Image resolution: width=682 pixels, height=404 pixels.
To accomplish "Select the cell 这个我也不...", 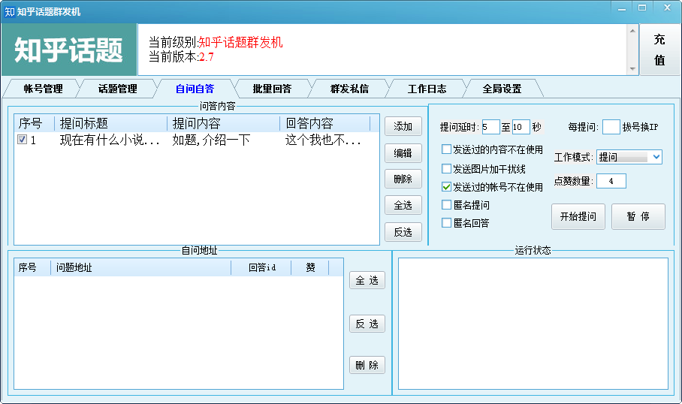I will [x=323, y=140].
